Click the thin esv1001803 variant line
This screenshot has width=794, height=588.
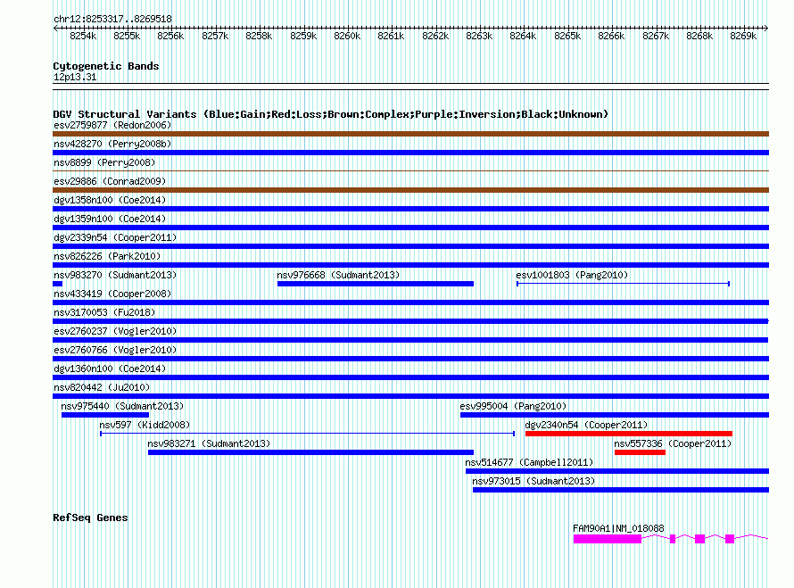623,284
